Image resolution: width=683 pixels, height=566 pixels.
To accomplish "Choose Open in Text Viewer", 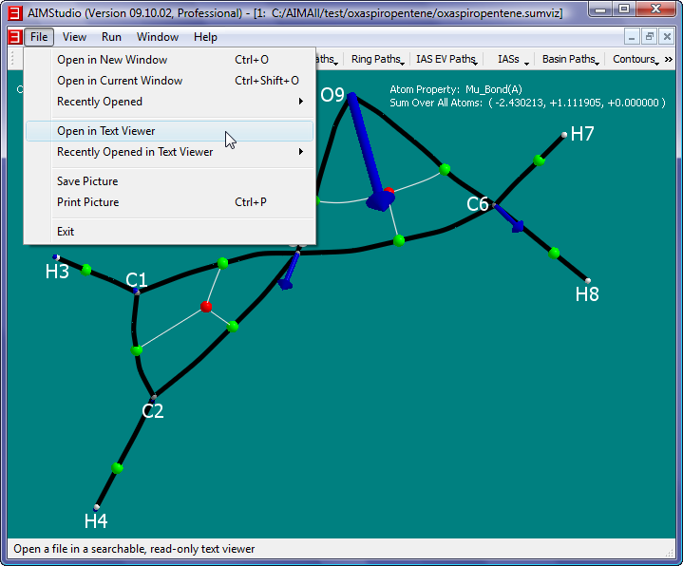I will (x=106, y=131).
